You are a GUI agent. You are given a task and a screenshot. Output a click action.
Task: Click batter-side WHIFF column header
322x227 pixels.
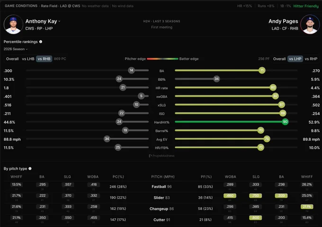click(307, 177)
